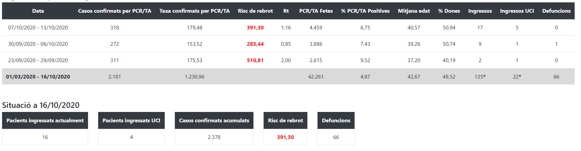Click the % Dones column header

tap(449, 11)
